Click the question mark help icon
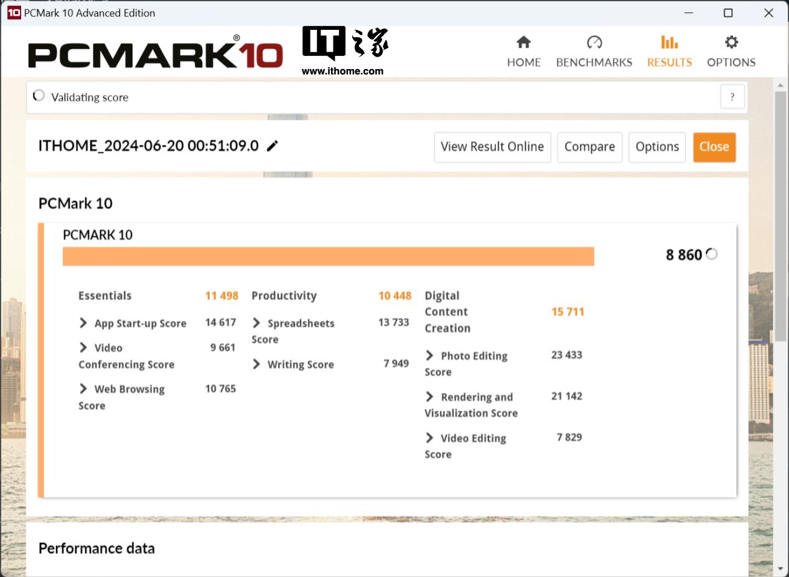The height and width of the screenshot is (577, 789). pos(732,97)
